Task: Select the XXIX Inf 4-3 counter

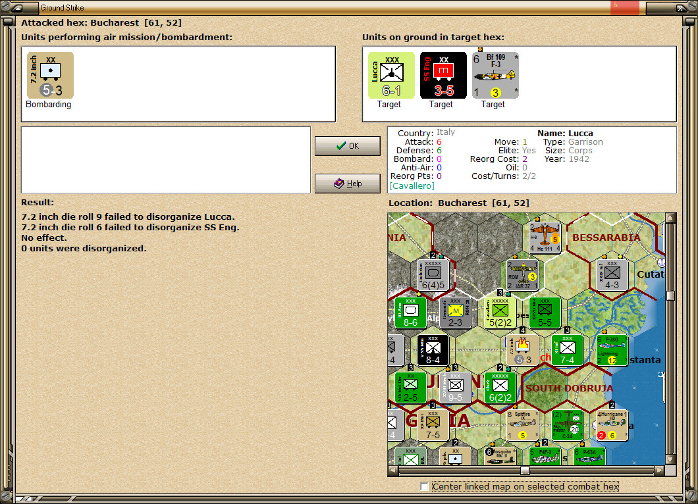Action: [x=612, y=275]
